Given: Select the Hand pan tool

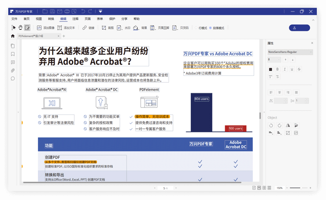Looking at the screenshot, I should [x=20, y=27].
